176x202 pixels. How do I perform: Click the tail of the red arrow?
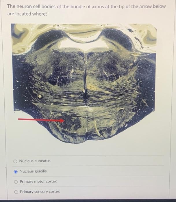pyautogui.click(x=19, y=119)
